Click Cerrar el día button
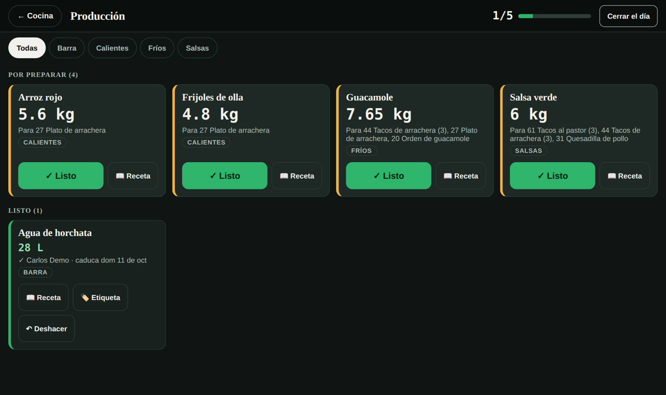Viewport: 666px width, 395px height. (628, 16)
